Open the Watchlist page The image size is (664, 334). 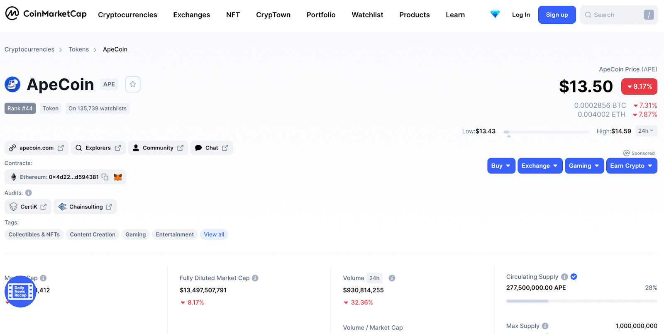point(367,15)
